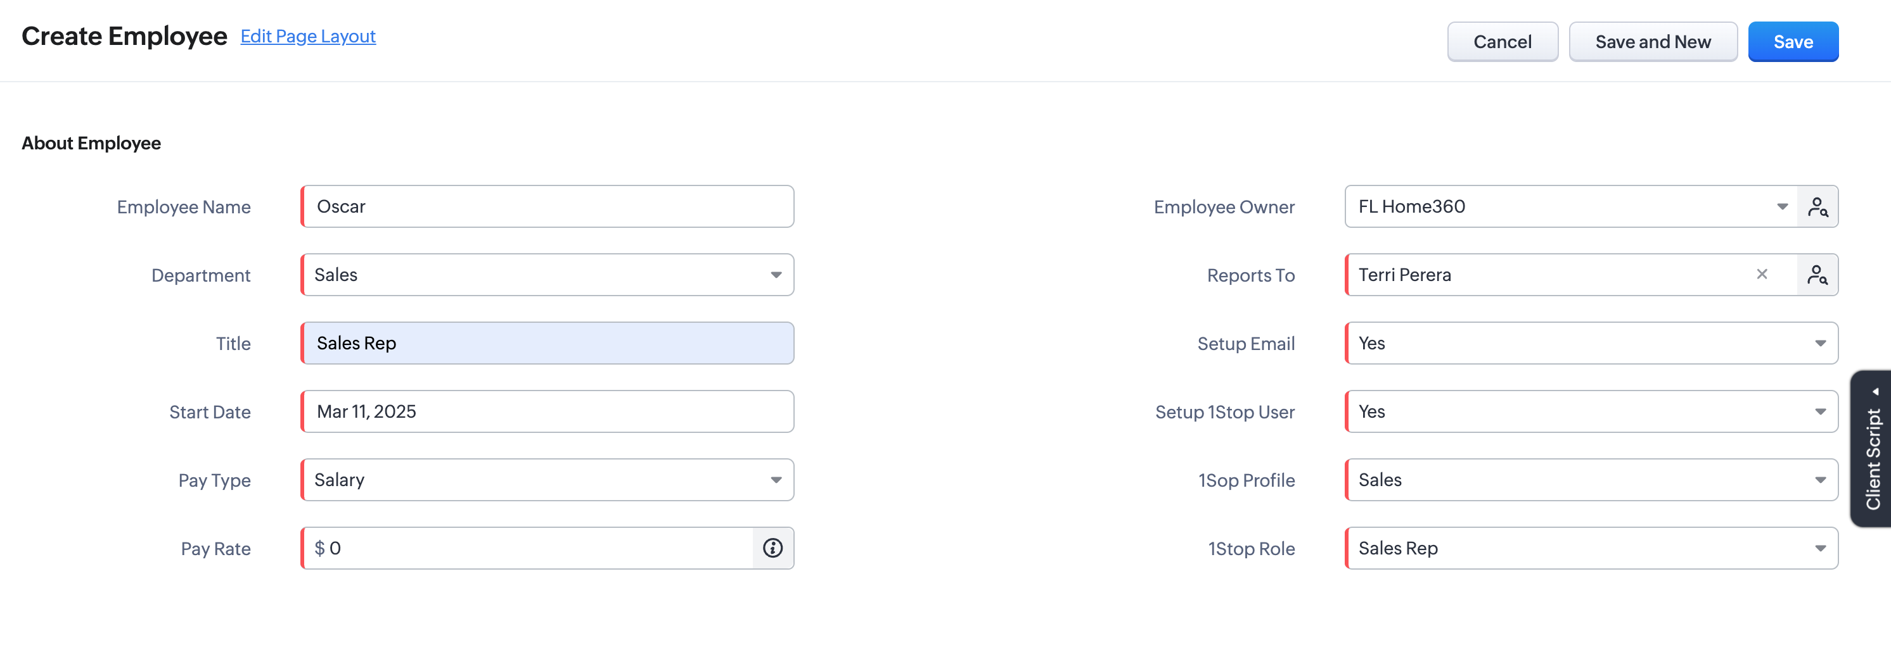This screenshot has width=1891, height=657.
Task: Expand the Client Script side panel
Action: pyautogui.click(x=1873, y=449)
